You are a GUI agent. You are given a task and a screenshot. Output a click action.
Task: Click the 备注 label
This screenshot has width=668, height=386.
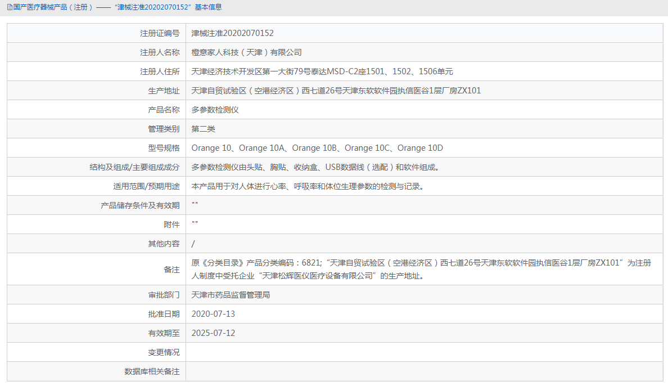[x=171, y=270]
